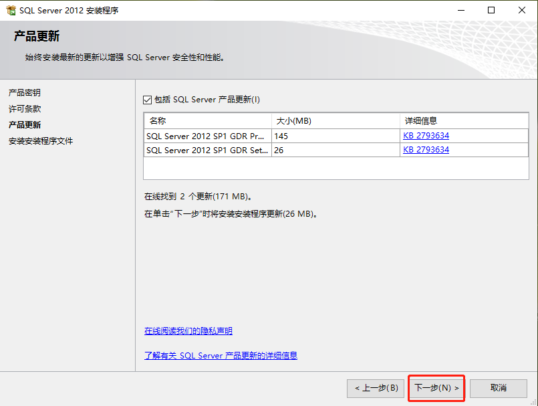Image resolution: width=538 pixels, height=406 pixels.
Task: Select the 安装安装程序文件 step in the sidebar
Action: tap(41, 141)
